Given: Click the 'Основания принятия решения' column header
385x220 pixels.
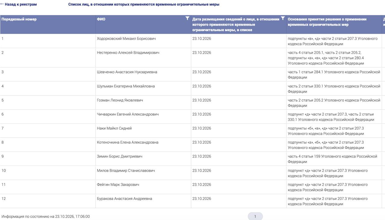Looking at the screenshot, I should 327,22.
